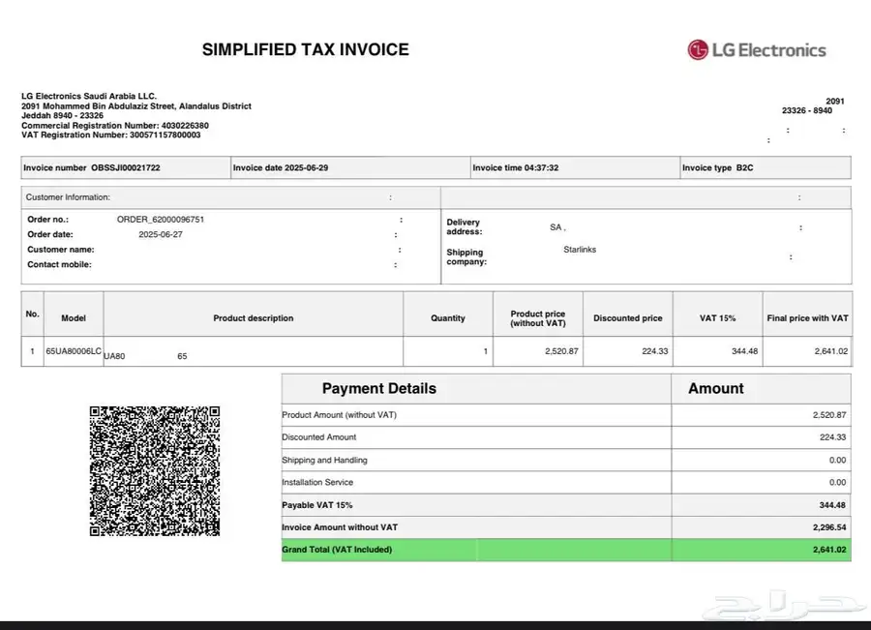Click the UA80 product description text
Viewport: 871px width, 630px height.
coord(114,356)
